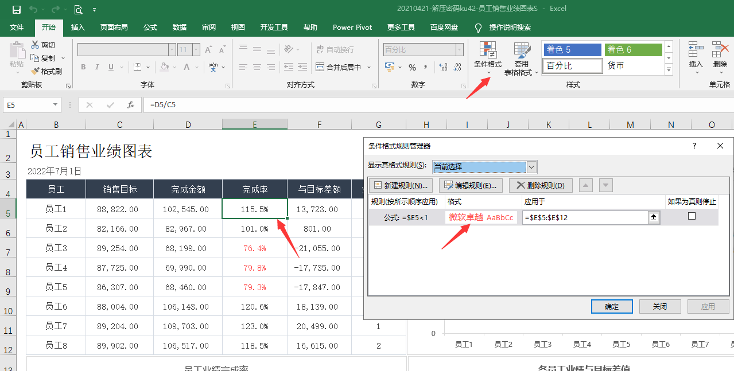Click the Applies To field =$E$5:$E$12

(585, 217)
